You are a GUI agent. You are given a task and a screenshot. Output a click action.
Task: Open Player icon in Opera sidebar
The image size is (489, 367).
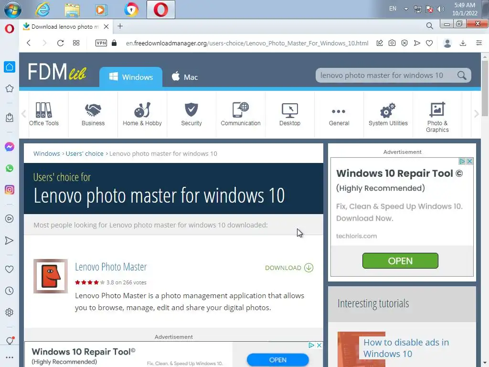pyautogui.click(x=10, y=219)
